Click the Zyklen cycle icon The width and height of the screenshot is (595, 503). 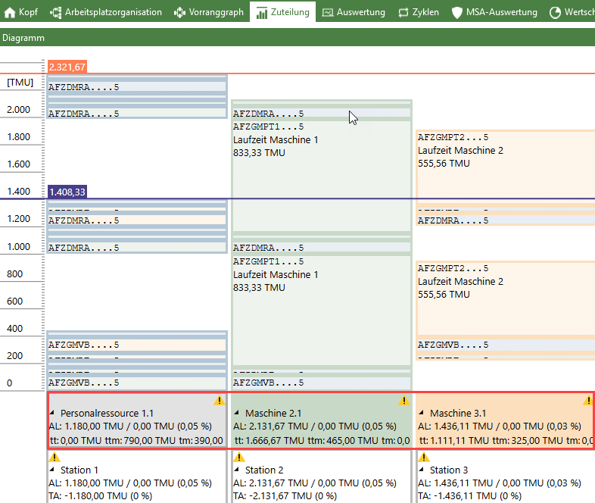(x=403, y=12)
